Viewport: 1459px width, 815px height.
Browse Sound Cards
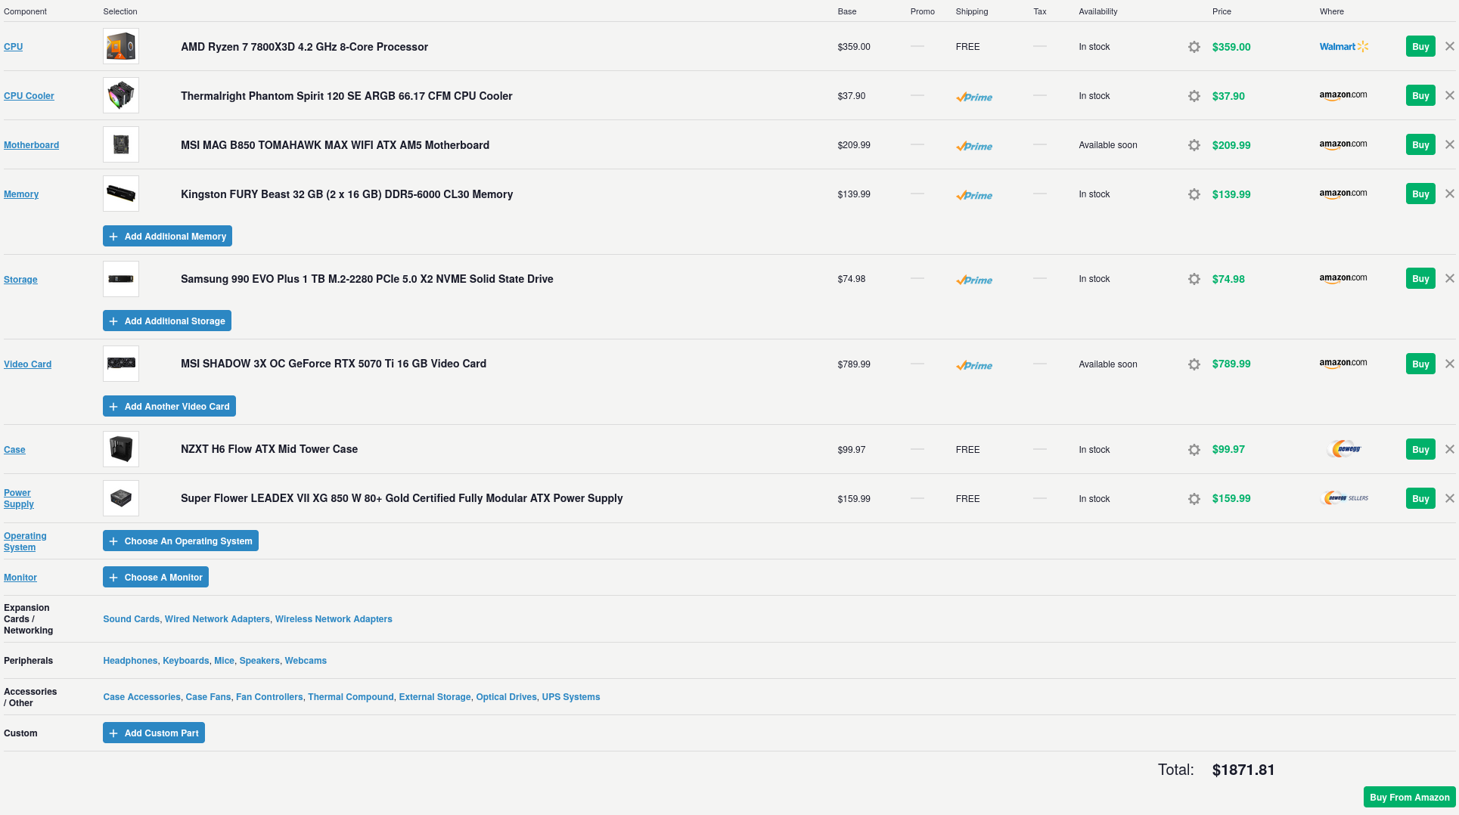click(132, 619)
